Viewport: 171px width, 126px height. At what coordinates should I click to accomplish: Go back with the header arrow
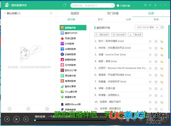tap(58, 5)
